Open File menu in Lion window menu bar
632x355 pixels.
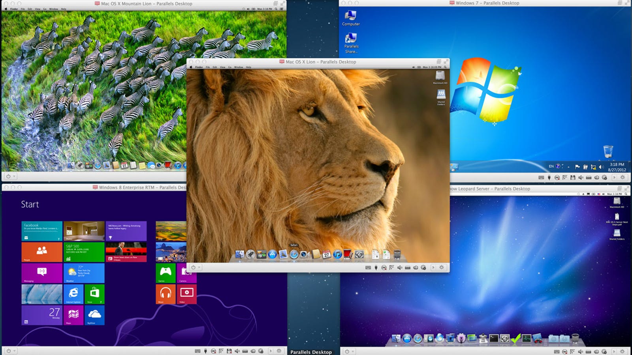coord(208,67)
